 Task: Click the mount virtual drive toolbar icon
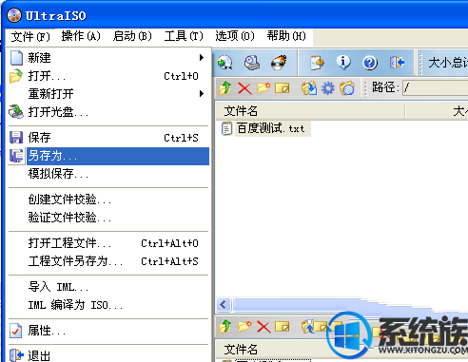pos(252,63)
